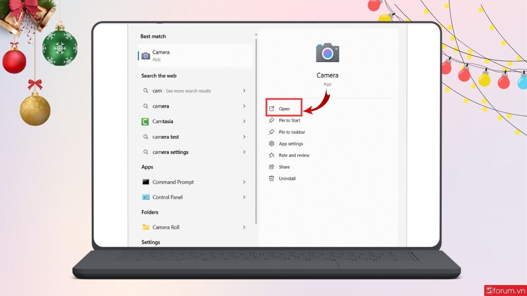Open Control Panel from search results

click(x=168, y=197)
